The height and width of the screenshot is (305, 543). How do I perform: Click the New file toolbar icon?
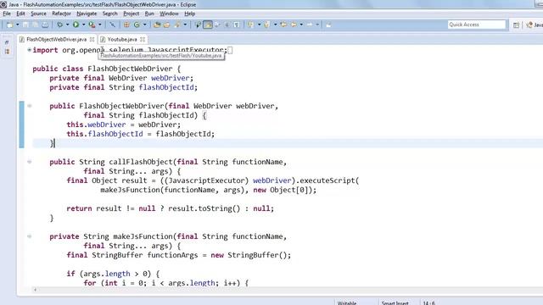(x=10, y=25)
